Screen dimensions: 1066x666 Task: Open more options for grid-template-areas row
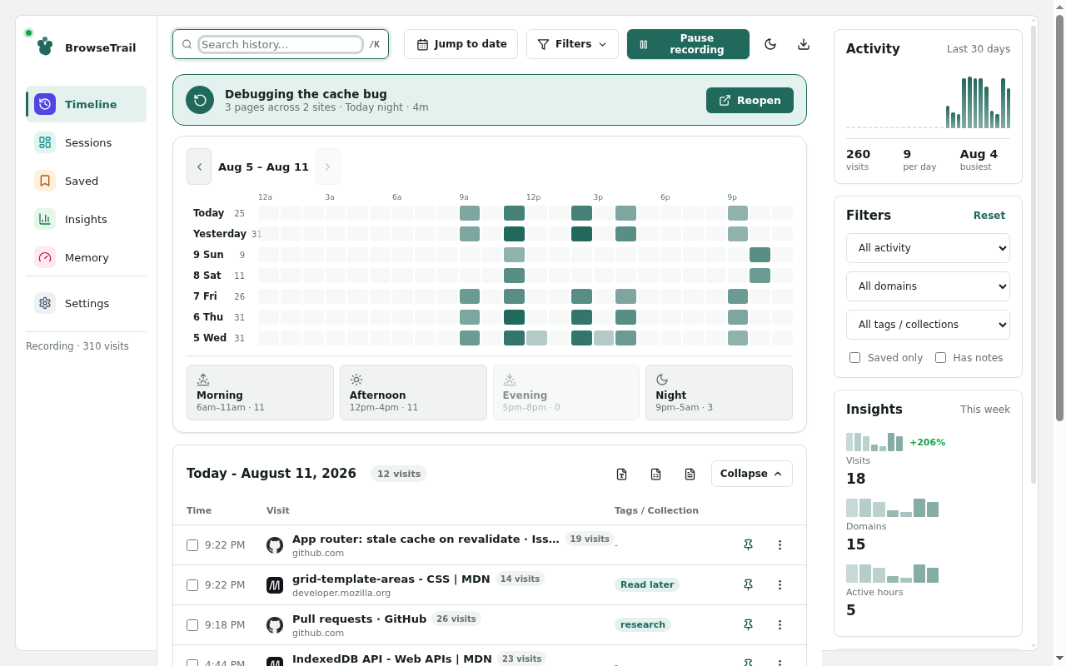780,585
